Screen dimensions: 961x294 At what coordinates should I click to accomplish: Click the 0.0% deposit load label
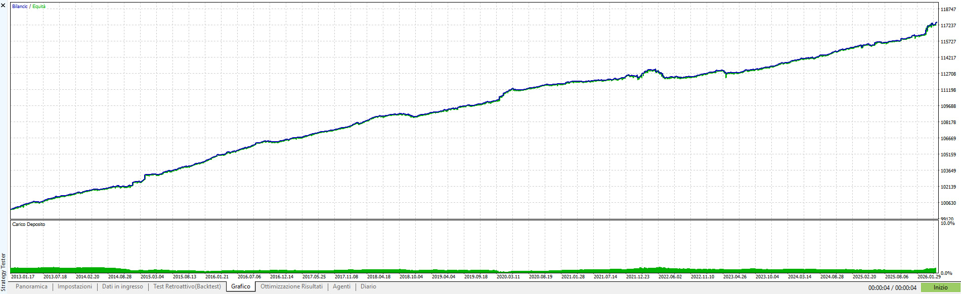tap(946, 273)
